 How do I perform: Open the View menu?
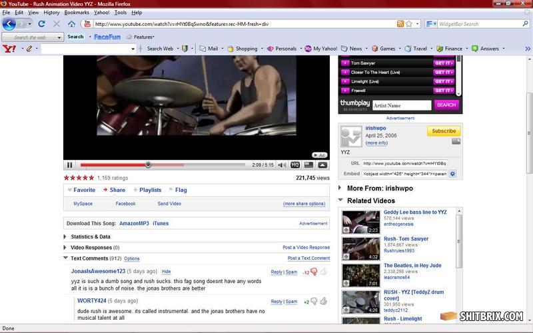click(33, 13)
